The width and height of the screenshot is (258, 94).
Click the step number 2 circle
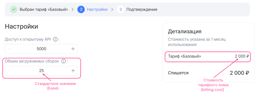81,10
